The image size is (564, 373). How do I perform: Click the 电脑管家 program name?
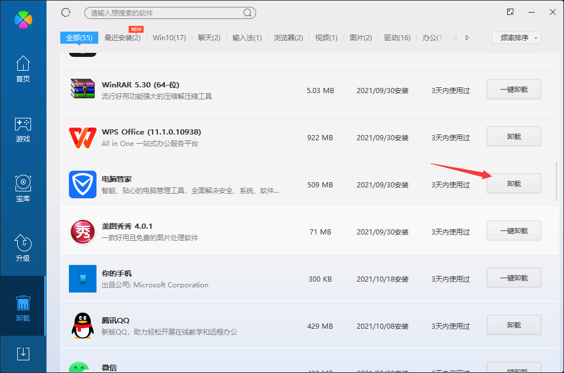(117, 179)
